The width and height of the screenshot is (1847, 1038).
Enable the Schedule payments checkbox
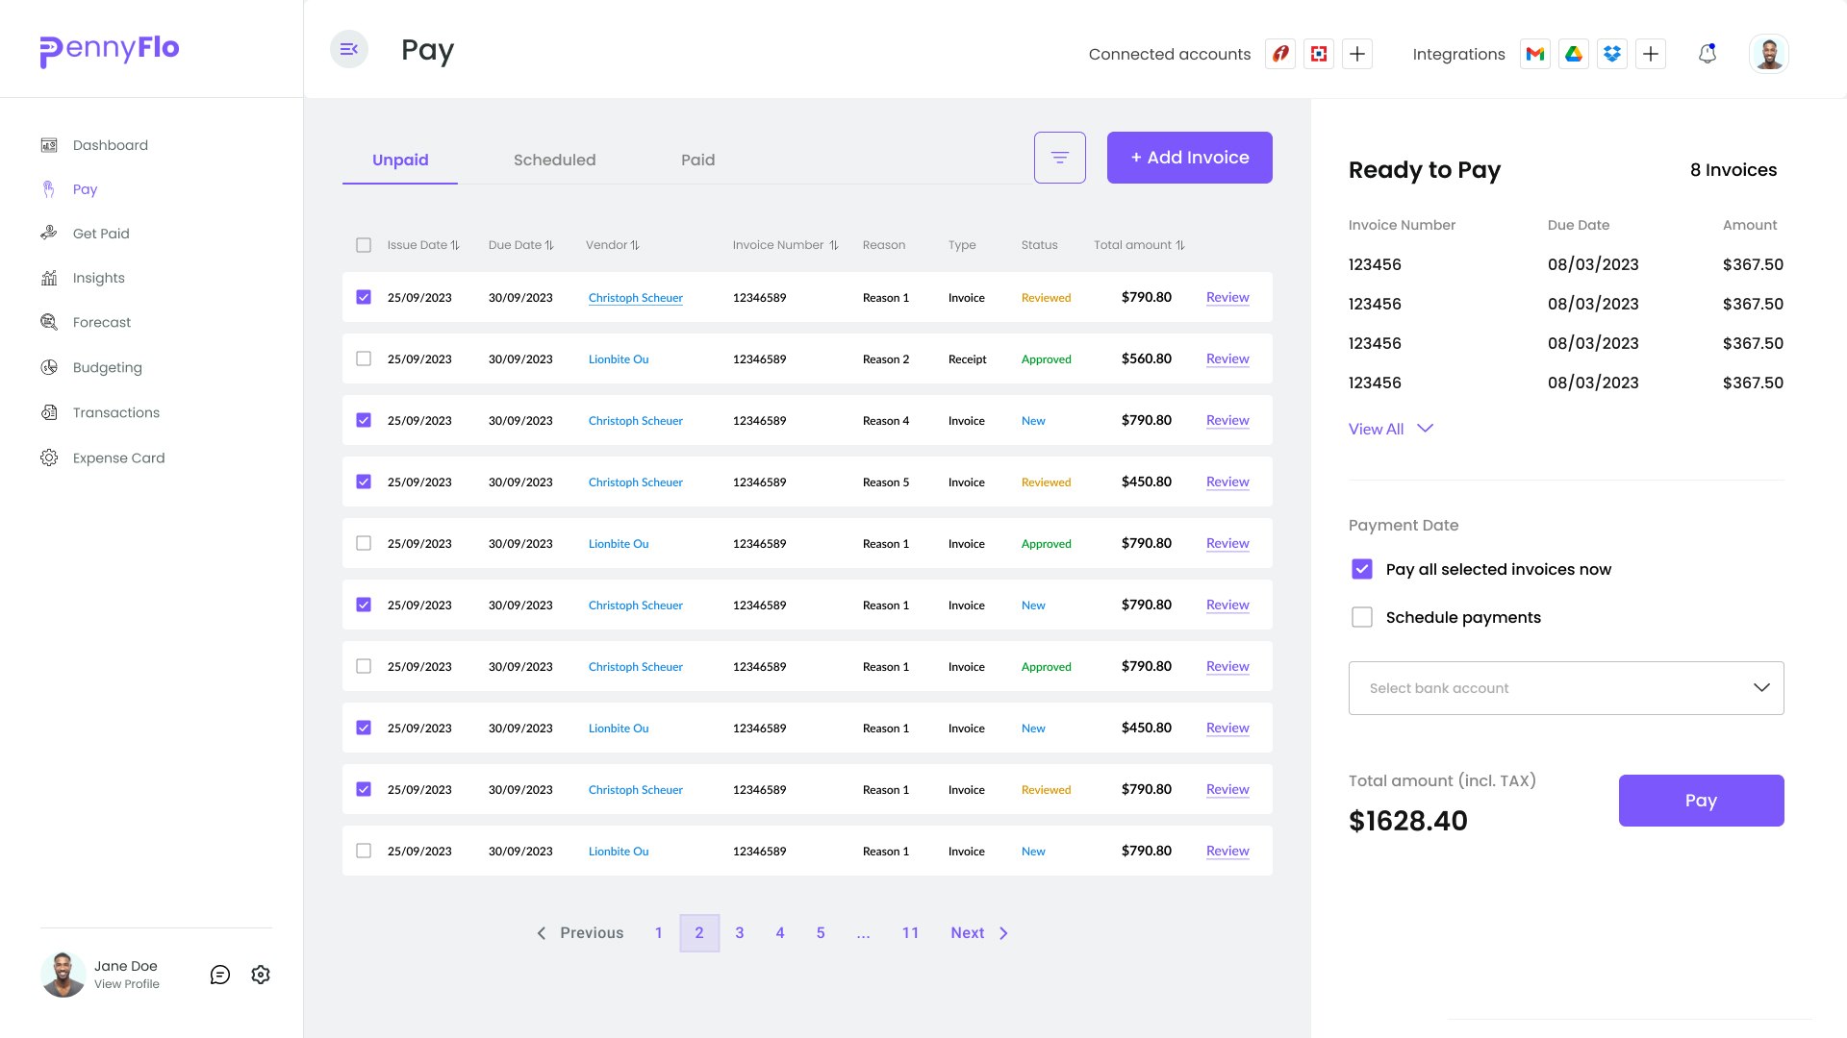point(1362,617)
